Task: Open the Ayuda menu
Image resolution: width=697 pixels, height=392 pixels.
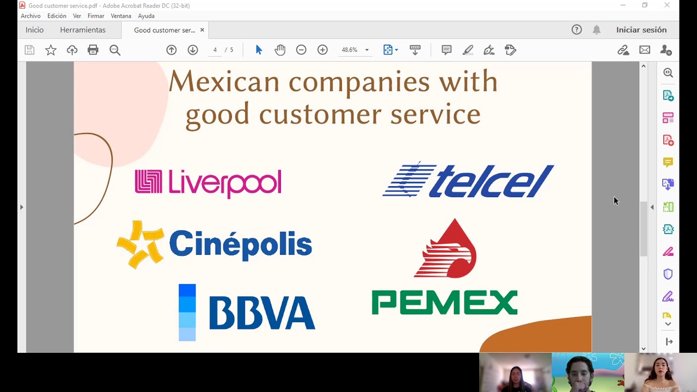Action: (x=146, y=16)
